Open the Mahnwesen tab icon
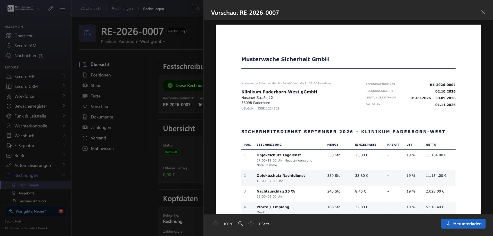493x236 pixels. pos(85,148)
